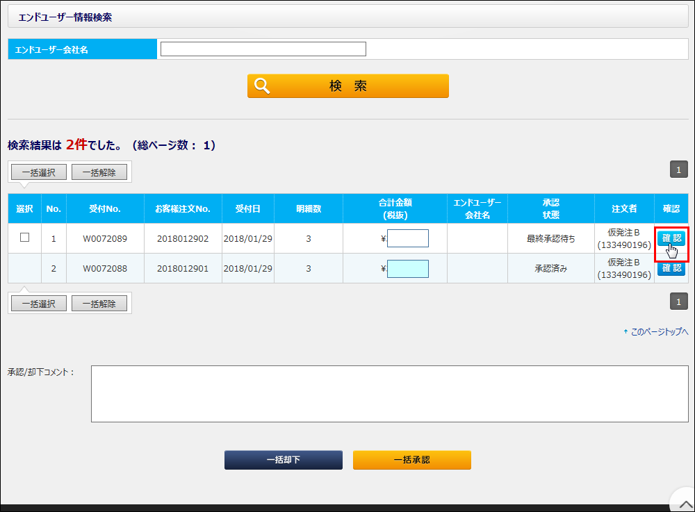This screenshot has width=695, height=512.
Task: Click the orange 検索 search button
Action: tap(347, 86)
